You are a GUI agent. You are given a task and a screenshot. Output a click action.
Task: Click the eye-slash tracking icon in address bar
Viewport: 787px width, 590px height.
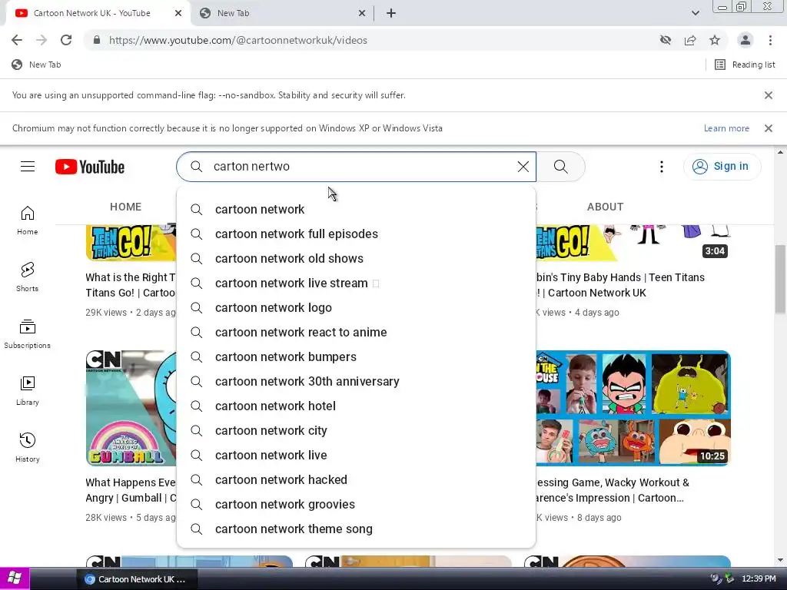[x=666, y=40]
